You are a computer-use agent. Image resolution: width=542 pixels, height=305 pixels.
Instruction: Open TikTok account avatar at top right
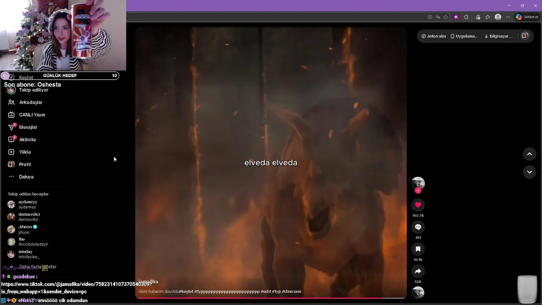click(525, 36)
